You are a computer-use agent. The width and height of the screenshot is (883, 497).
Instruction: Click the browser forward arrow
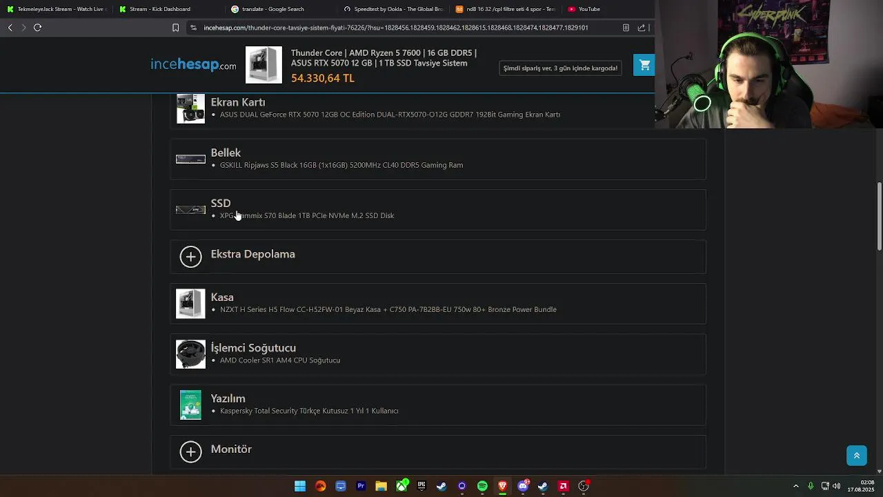point(23,28)
